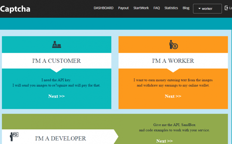View the Statistics page

pos(171,8)
